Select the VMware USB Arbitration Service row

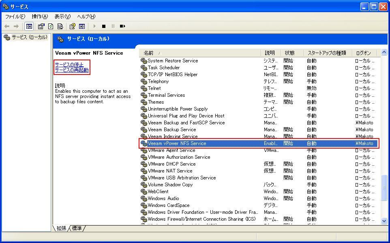(x=259, y=178)
